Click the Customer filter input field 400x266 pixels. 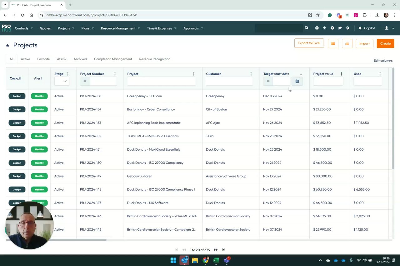pos(229,81)
